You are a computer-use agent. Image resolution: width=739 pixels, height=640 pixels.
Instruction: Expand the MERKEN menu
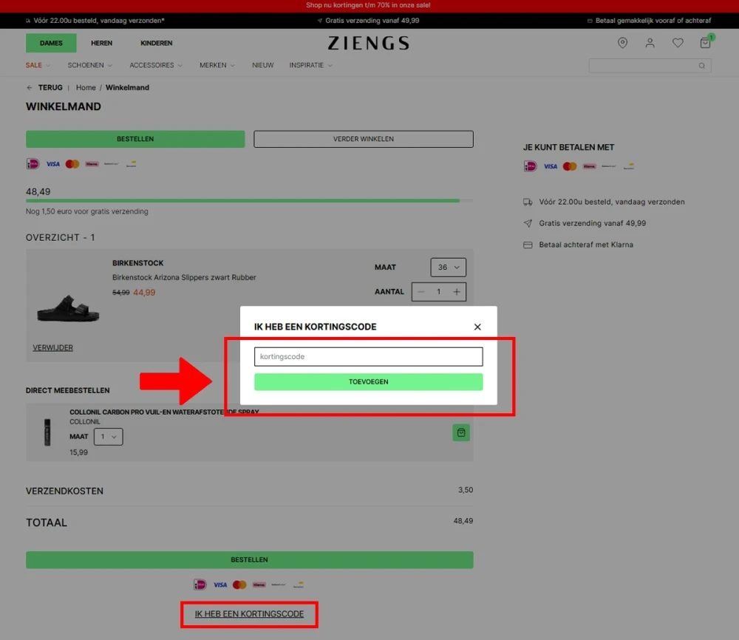(x=217, y=65)
